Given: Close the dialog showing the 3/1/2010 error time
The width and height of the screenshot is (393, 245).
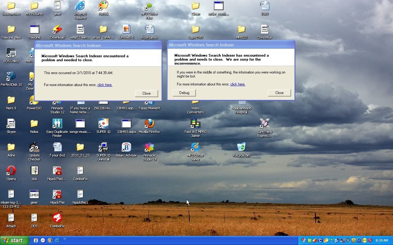Looking at the screenshot, I should [x=146, y=93].
